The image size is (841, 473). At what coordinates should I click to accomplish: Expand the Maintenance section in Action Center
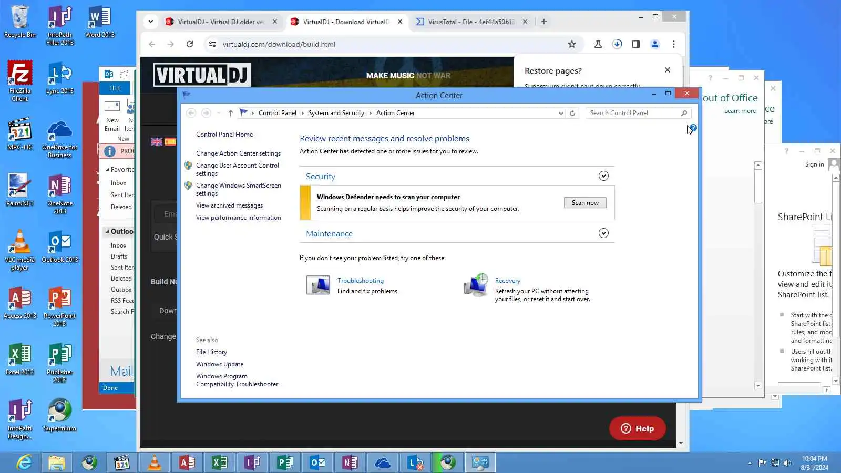[x=603, y=233]
